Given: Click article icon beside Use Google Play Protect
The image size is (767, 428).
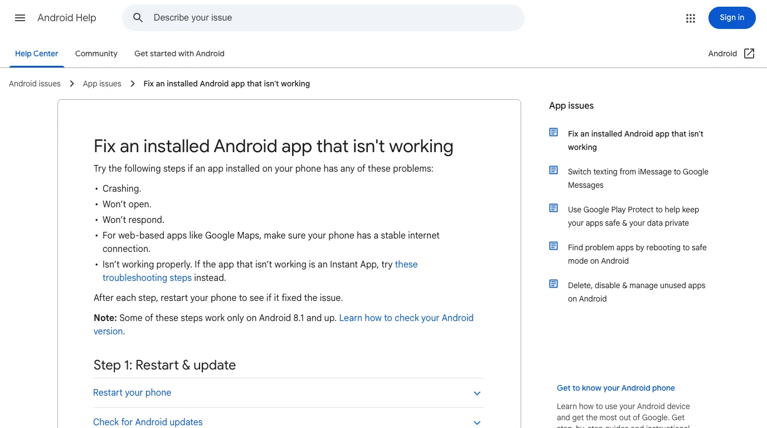Looking at the screenshot, I should click(x=554, y=208).
